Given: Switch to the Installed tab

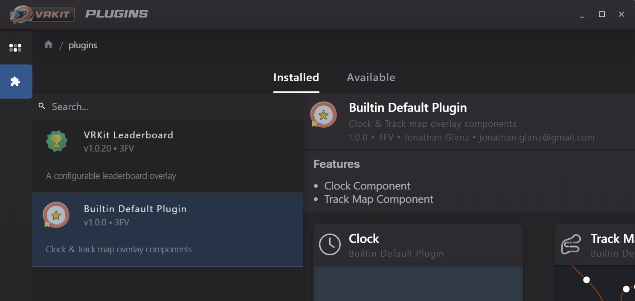Looking at the screenshot, I should pos(296,77).
